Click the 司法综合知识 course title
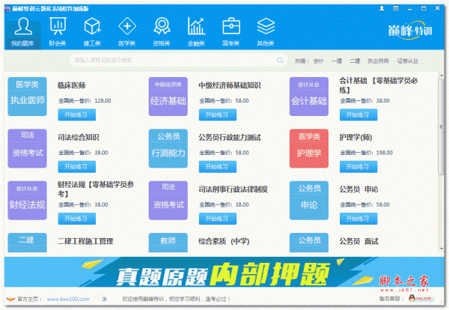 pyautogui.click(x=79, y=138)
